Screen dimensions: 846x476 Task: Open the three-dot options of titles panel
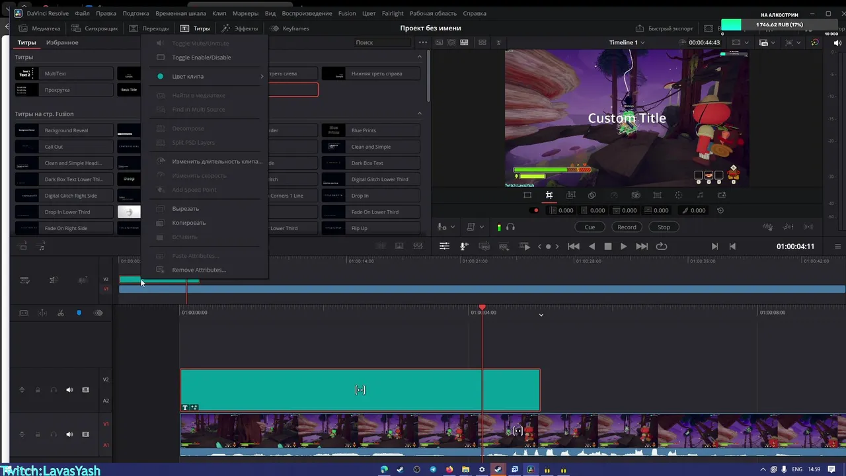[x=423, y=42]
